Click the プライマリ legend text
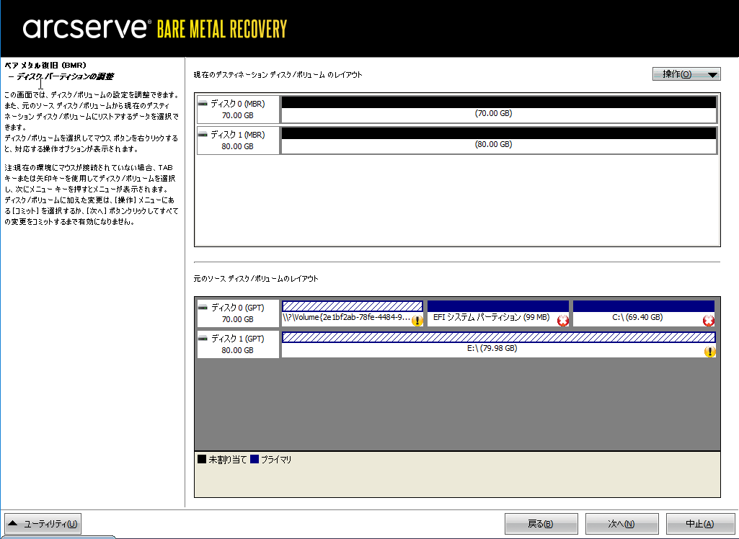Image resolution: width=739 pixels, height=539 pixels. pos(276,460)
